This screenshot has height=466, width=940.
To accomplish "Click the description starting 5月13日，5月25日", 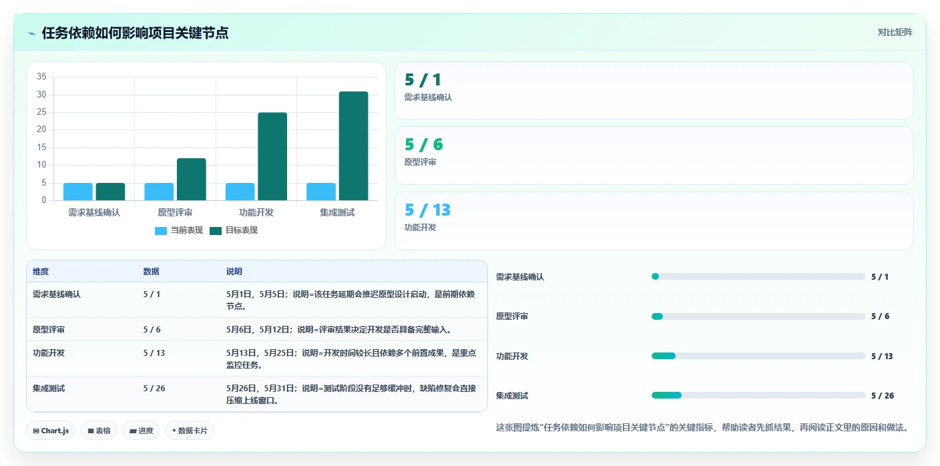I will tap(352, 359).
